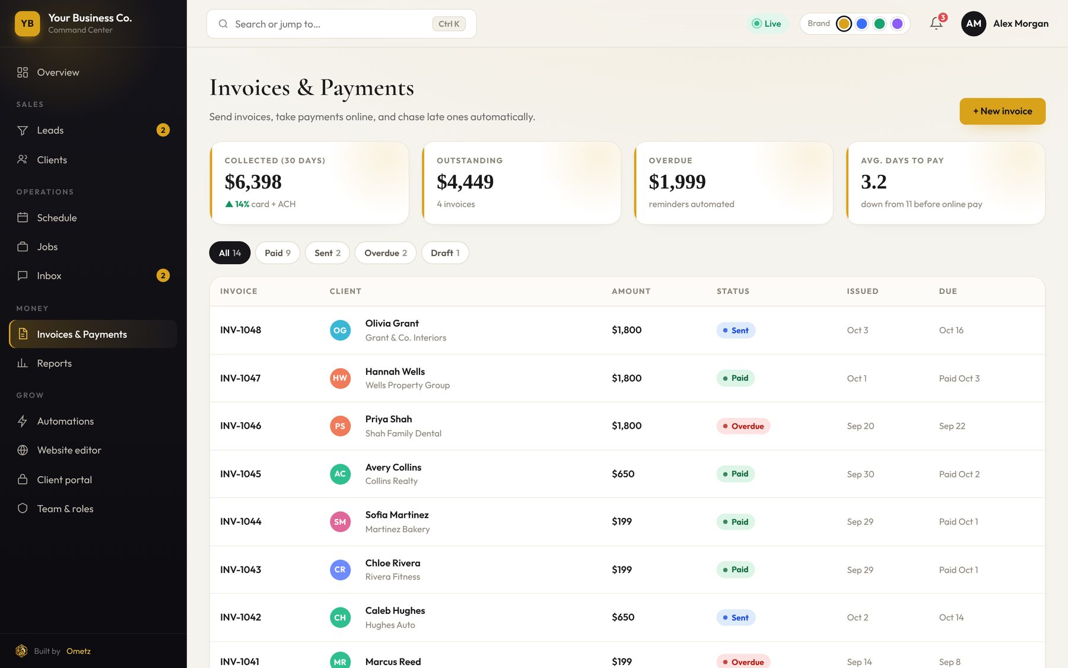This screenshot has height=668, width=1068.
Task: Click the Website editor globe icon
Action: coord(23,450)
